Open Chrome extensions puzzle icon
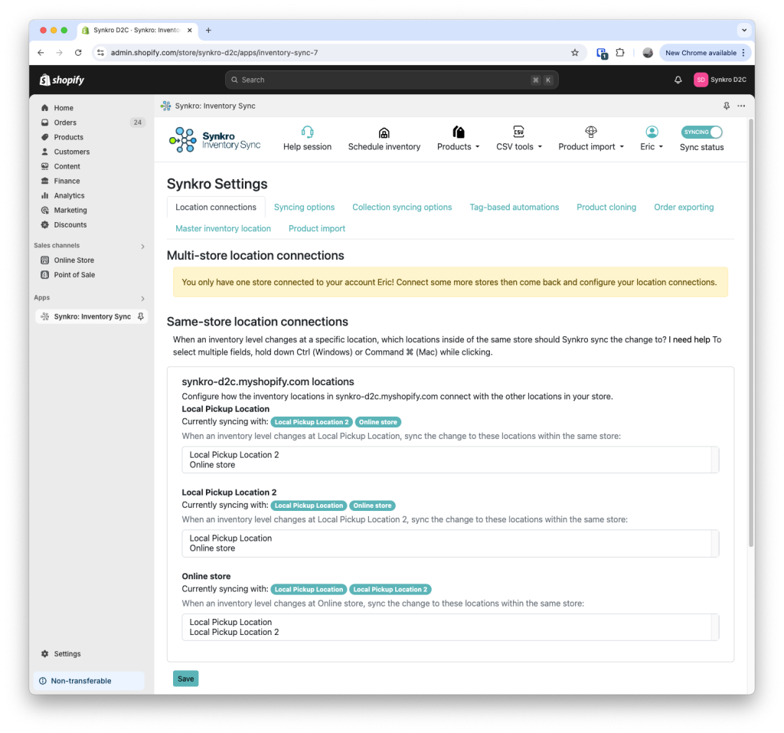The image size is (784, 733). pyautogui.click(x=620, y=53)
